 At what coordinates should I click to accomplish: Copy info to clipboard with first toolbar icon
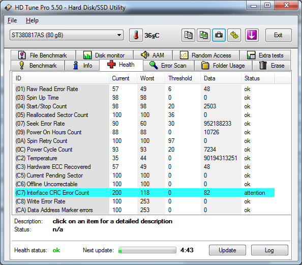[188, 35]
